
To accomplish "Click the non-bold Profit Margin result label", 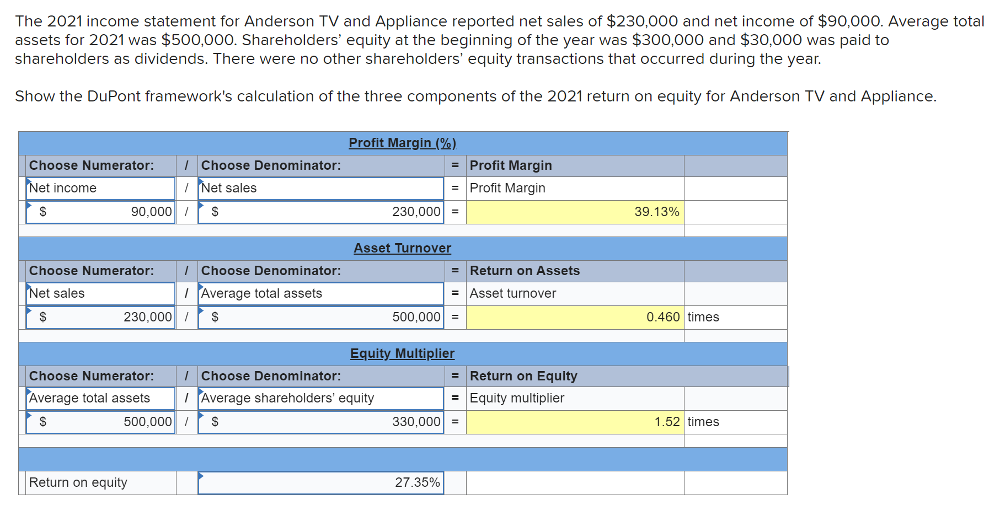I will 507,188.
